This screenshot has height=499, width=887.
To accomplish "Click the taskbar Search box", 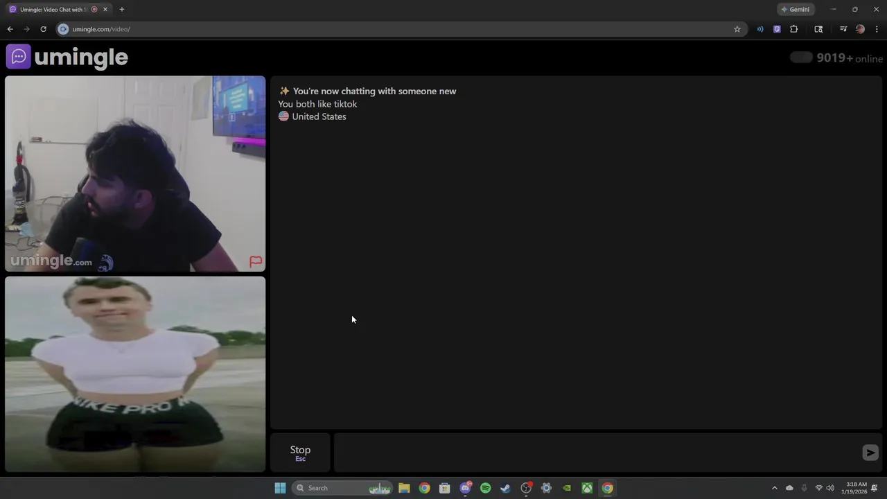I will click(342, 488).
